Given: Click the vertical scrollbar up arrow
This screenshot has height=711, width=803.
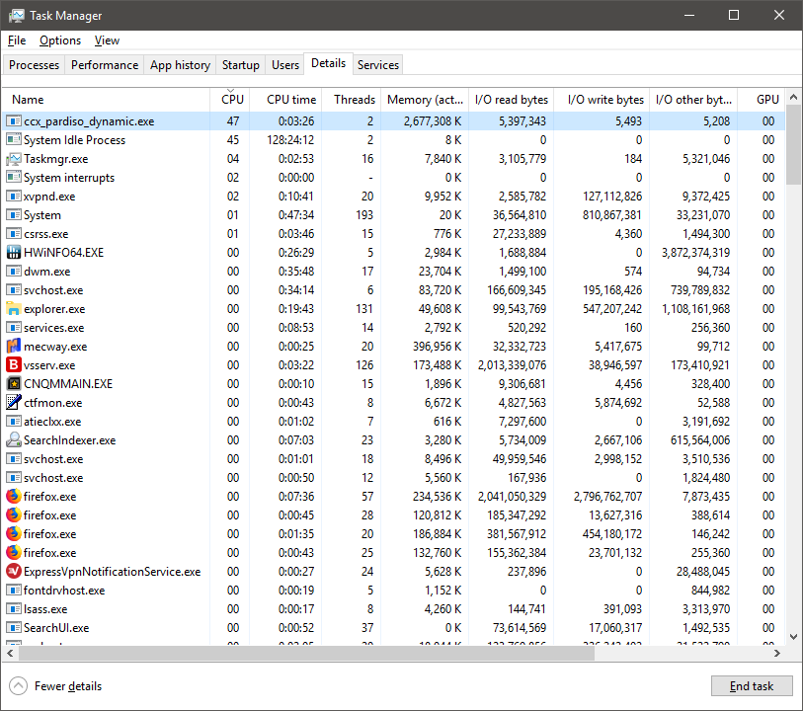Looking at the screenshot, I should click(794, 97).
